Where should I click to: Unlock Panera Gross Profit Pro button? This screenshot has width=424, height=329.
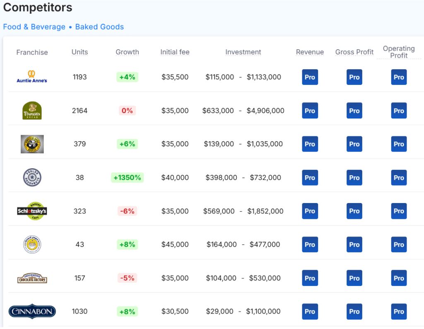coord(354,111)
